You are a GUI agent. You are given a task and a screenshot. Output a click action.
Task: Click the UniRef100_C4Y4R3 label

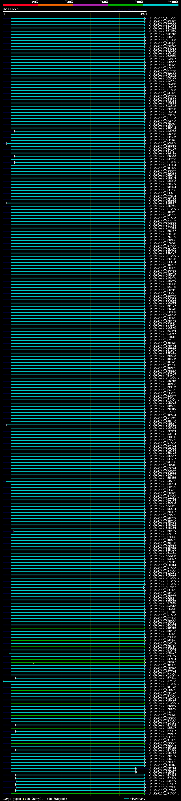(x=162, y=681)
